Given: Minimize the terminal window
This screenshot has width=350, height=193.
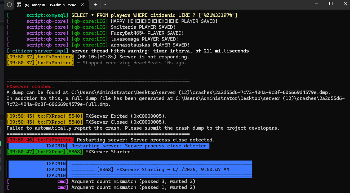Looking at the screenshot, I should (317, 3).
